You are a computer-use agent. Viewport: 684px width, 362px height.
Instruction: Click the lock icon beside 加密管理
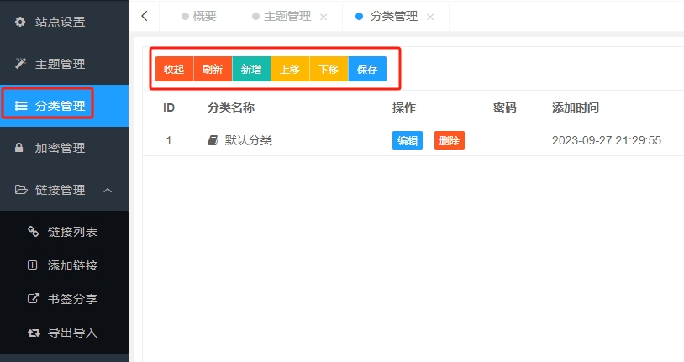click(x=18, y=148)
